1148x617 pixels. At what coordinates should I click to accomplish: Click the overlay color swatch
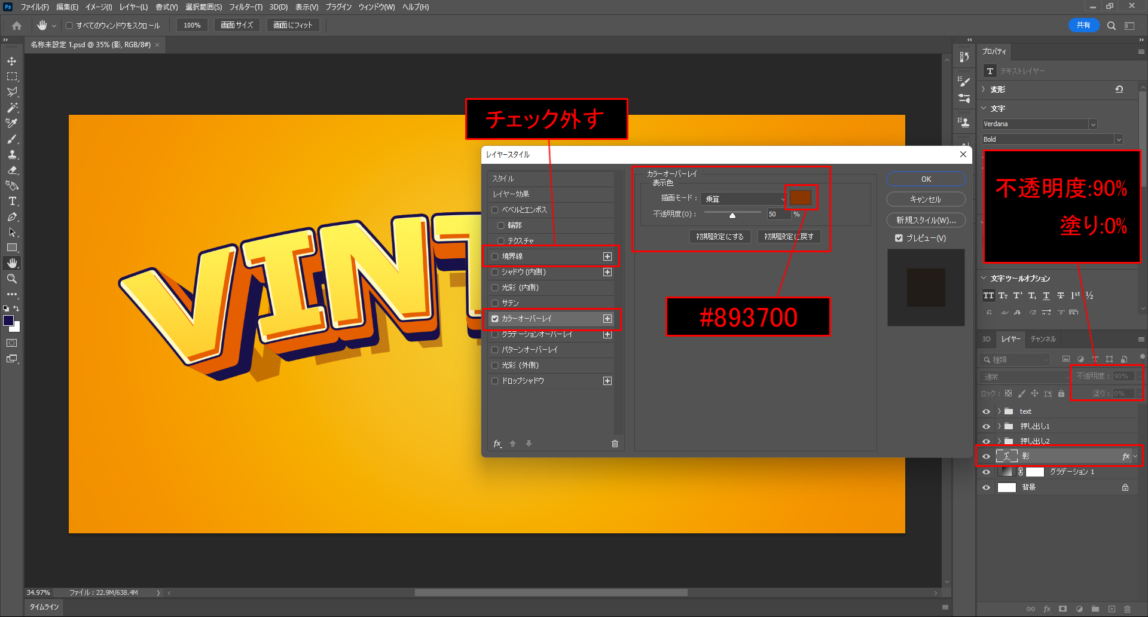(x=800, y=198)
